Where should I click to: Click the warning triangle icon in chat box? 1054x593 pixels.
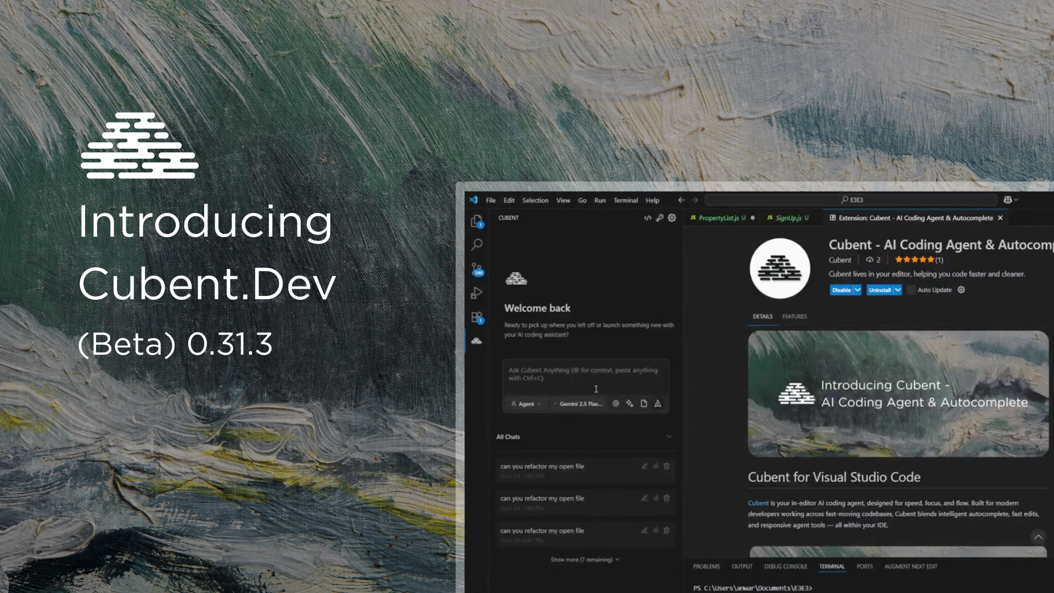click(658, 404)
